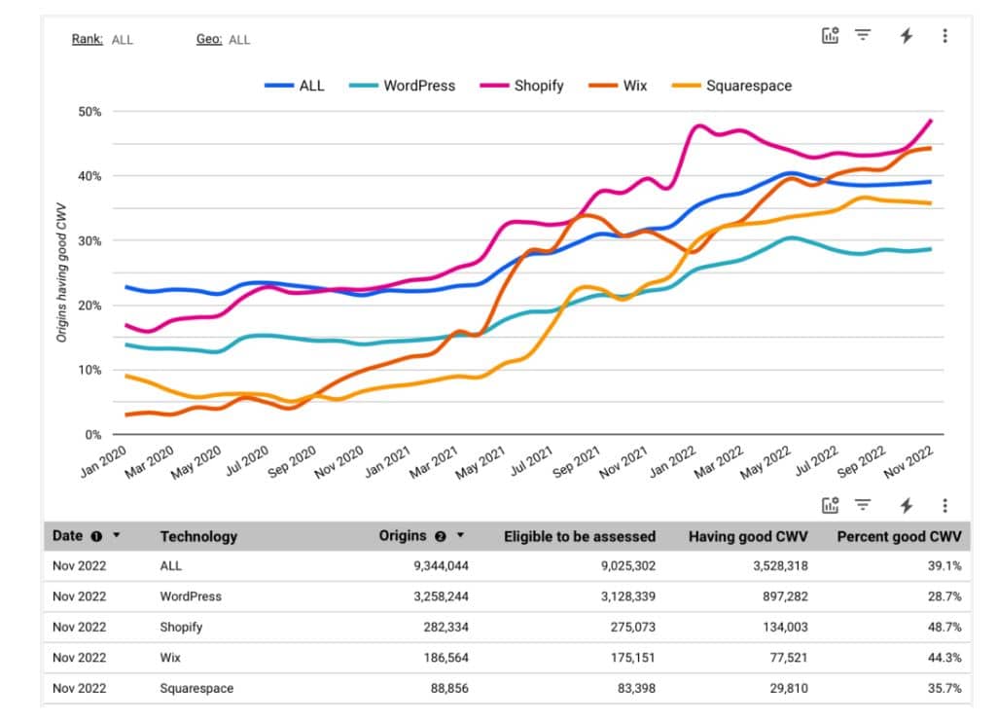Open chart explore icon above the data table
This screenshot has height=722, width=997.
point(830,505)
